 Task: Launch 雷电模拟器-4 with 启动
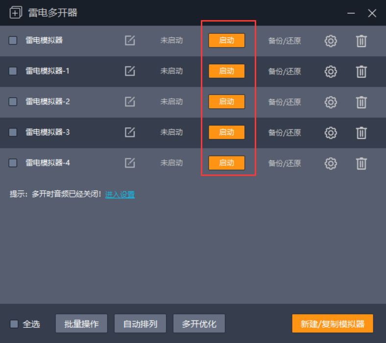click(226, 163)
